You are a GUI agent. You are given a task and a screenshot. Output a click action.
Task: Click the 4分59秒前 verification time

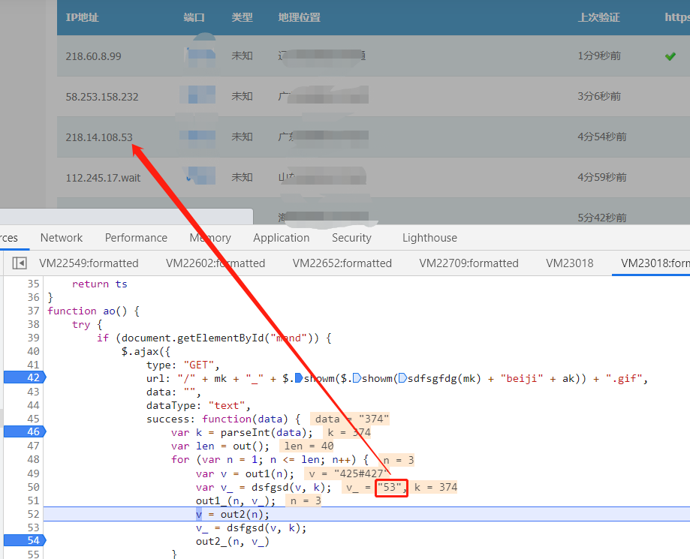pyautogui.click(x=602, y=177)
